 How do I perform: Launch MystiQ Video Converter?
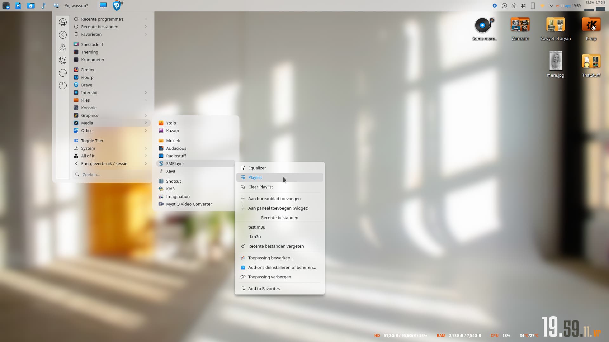point(196,204)
